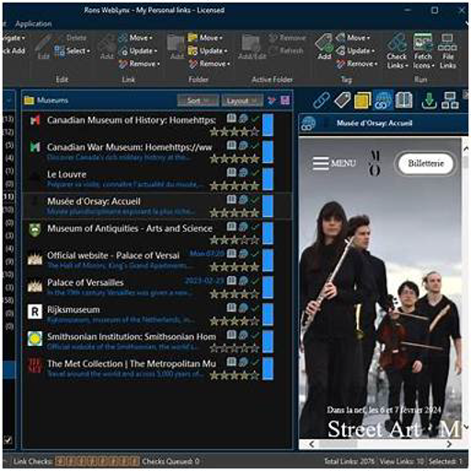Click the open book reader icon in the panel toolbar
This screenshot has height=471, width=471.
click(x=404, y=100)
